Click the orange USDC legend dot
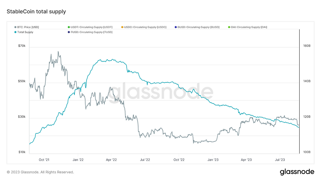This screenshot has width=321, height=180. point(122,27)
